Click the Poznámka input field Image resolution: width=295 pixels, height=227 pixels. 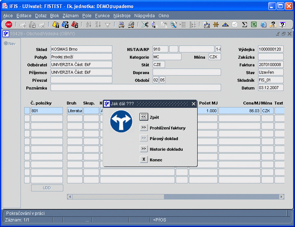(x=135, y=88)
